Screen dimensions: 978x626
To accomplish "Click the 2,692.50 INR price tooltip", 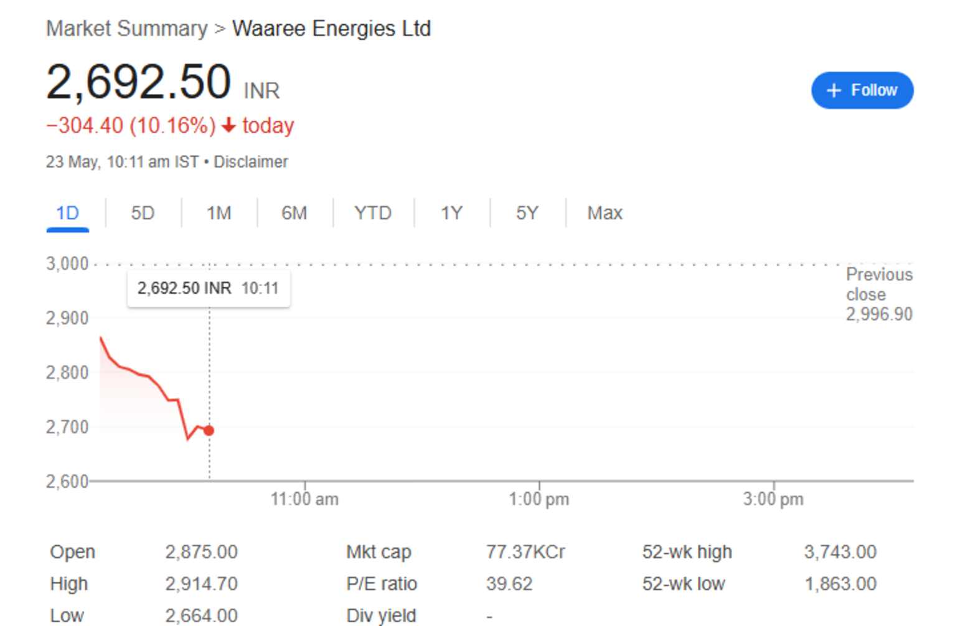I will coord(209,287).
